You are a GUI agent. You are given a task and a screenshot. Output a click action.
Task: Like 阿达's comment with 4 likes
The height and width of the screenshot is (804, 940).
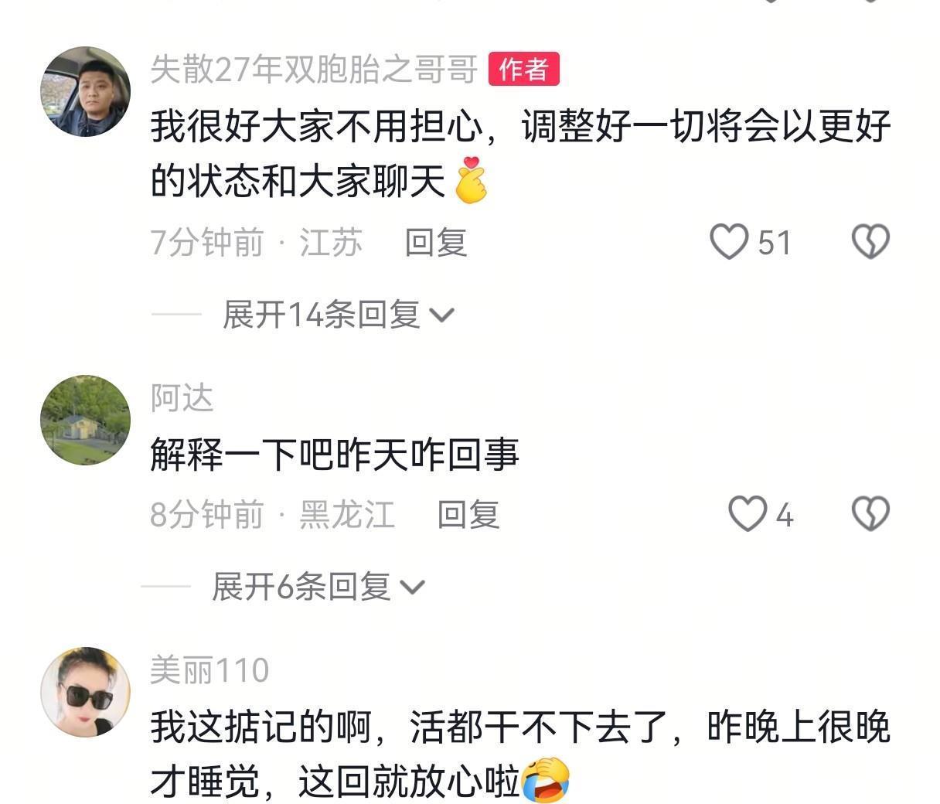pos(748,514)
